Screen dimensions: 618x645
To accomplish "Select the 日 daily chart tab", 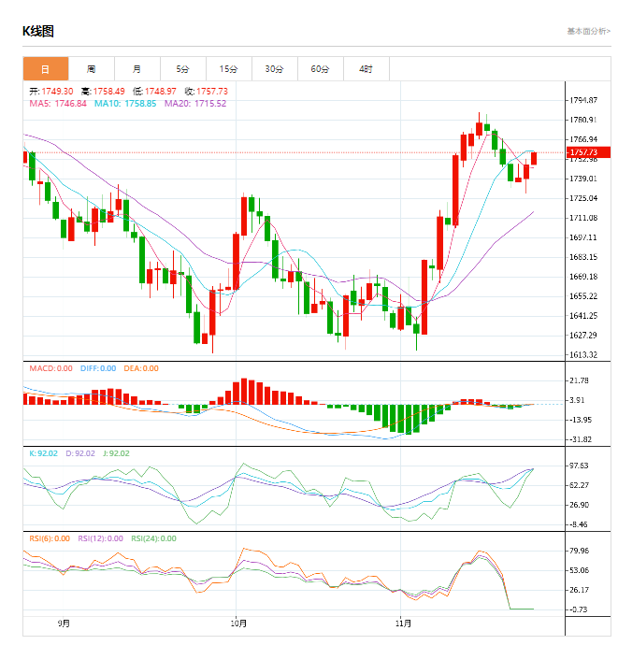I will [46, 68].
